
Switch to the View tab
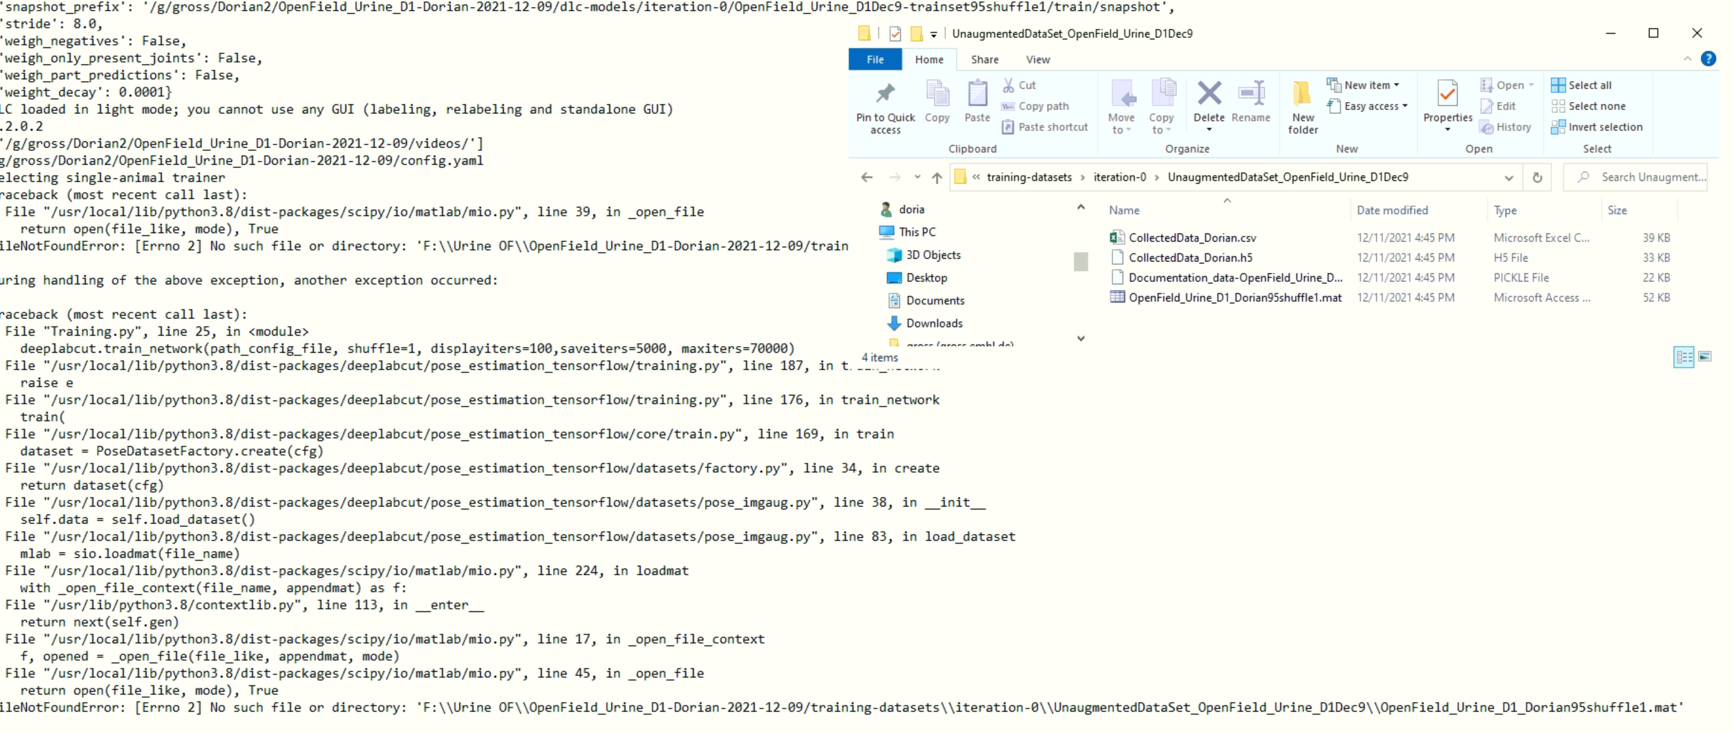tap(1038, 59)
